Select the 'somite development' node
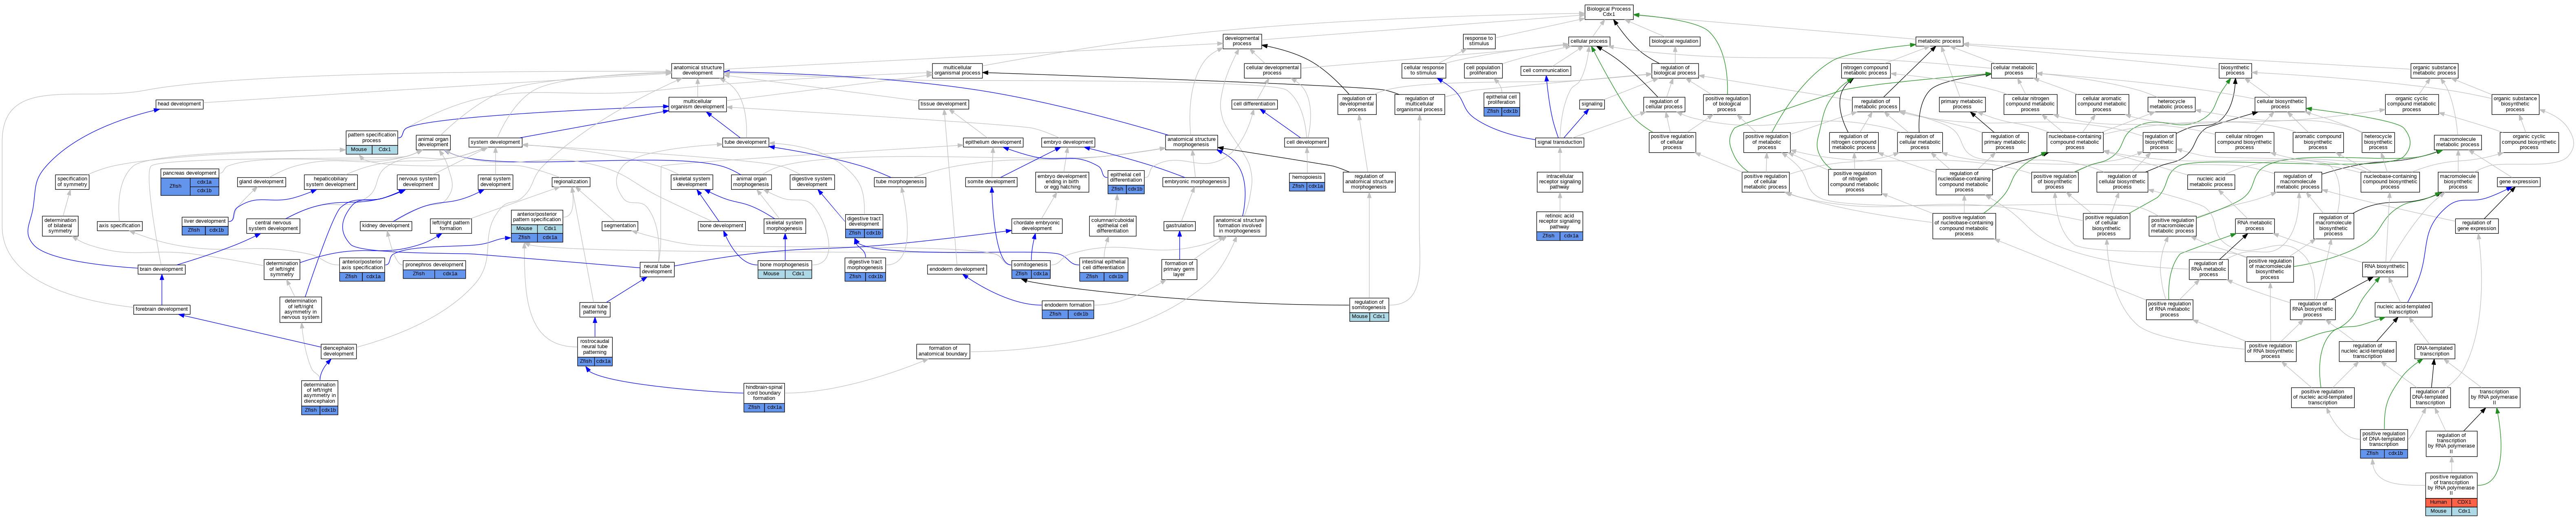This screenshot has height=520, width=2576. point(992,182)
